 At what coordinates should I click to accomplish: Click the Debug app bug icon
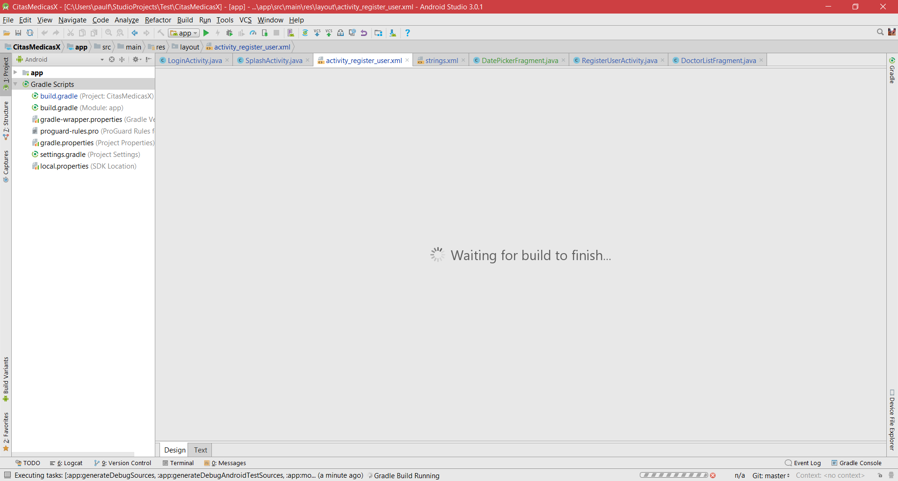coord(229,33)
